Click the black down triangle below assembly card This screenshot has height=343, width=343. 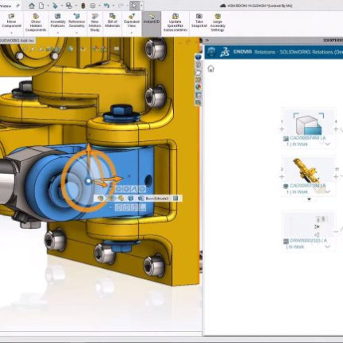pos(309,199)
